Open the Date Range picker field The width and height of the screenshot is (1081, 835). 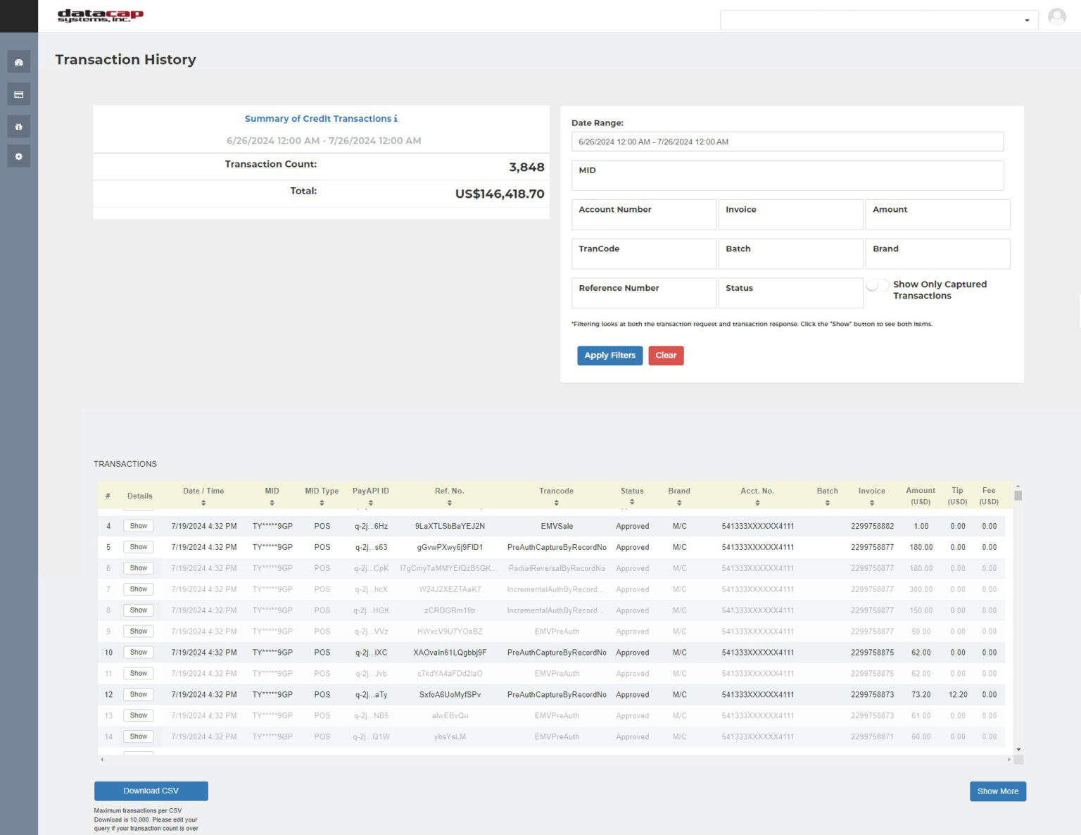click(x=788, y=141)
